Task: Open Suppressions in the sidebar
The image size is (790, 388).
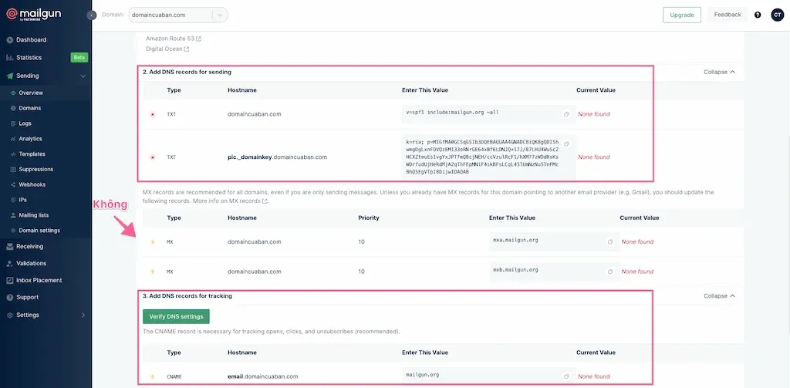Action: point(35,169)
